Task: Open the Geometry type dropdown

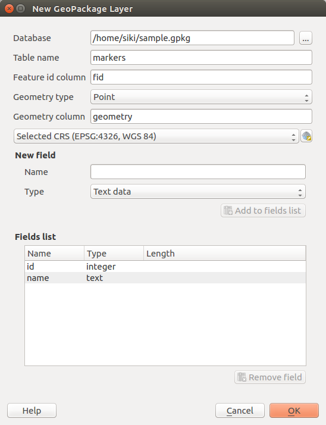Action: (201, 97)
